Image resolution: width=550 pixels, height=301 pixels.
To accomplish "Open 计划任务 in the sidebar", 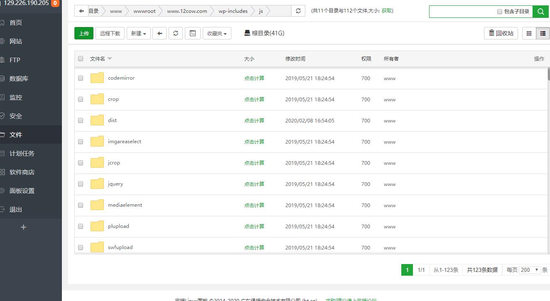I will [x=22, y=153].
